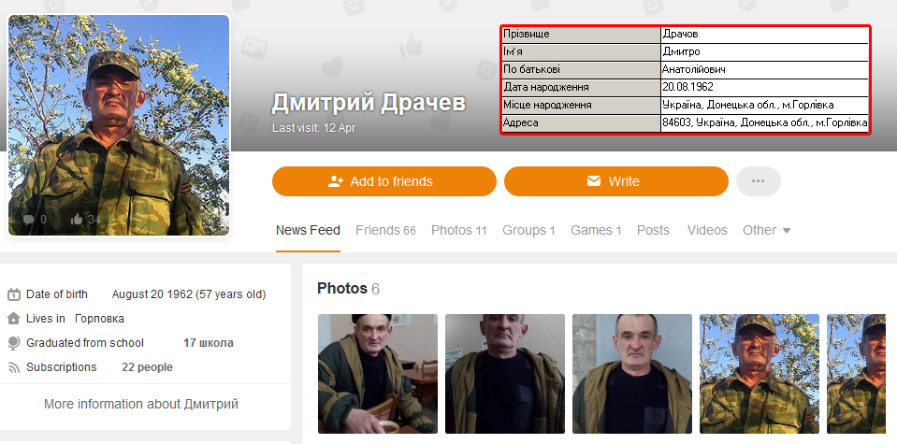This screenshot has height=444, width=897.
Task: Click the 17 школа school link
Action: click(x=209, y=343)
